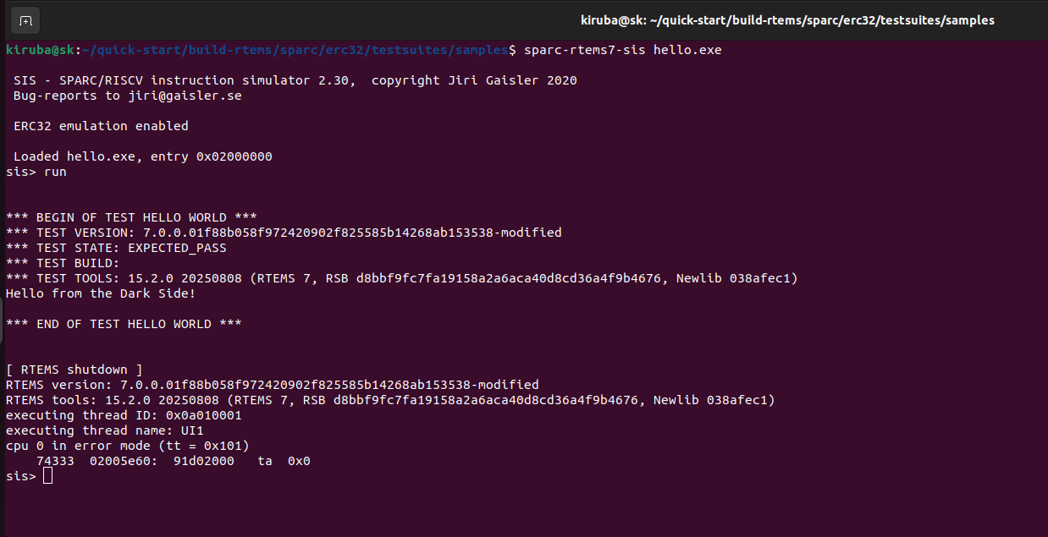
Task: Click the 'Loaded hello.exe, entry 0x02000000' line
Action: (143, 156)
